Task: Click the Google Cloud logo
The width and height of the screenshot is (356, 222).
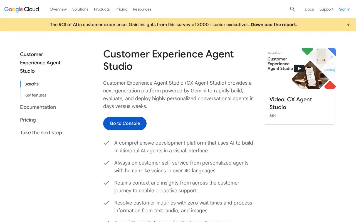Action: coord(22,9)
